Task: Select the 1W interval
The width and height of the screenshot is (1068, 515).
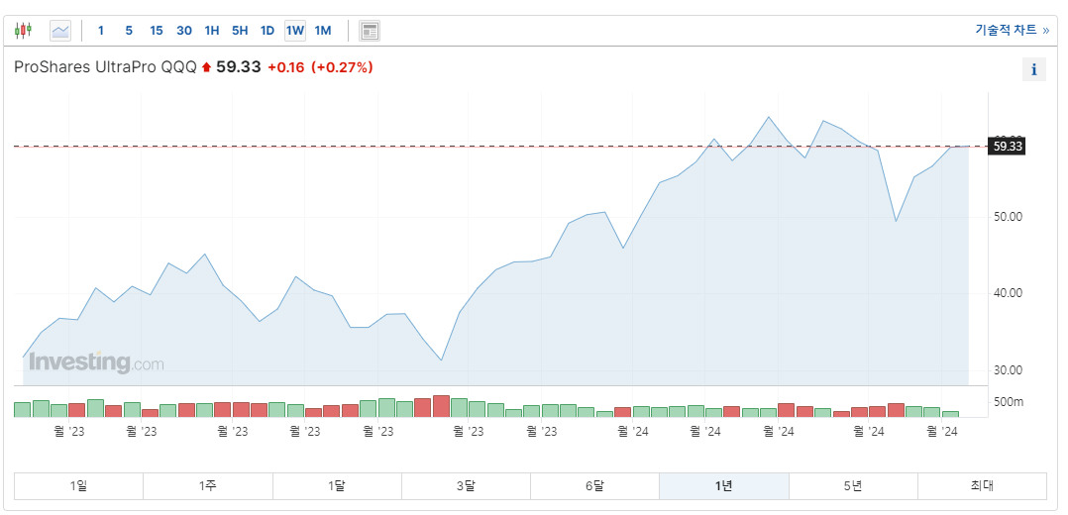Action: tap(295, 31)
